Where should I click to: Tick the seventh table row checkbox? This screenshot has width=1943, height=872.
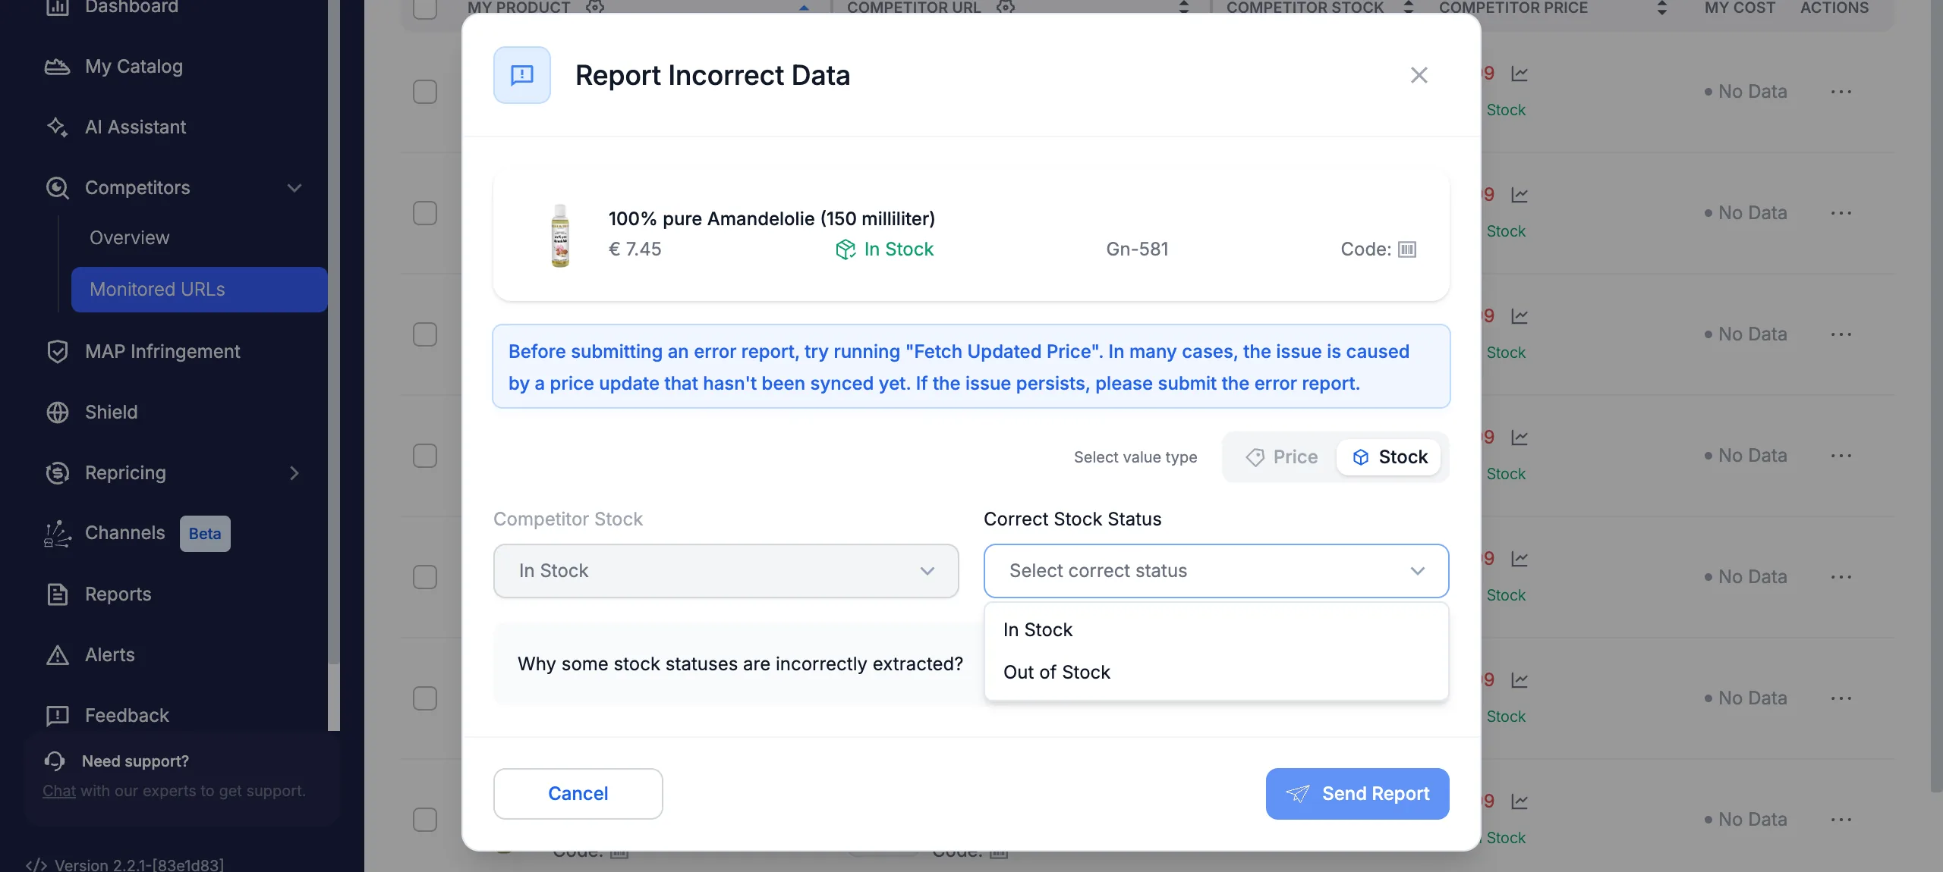pos(425,820)
